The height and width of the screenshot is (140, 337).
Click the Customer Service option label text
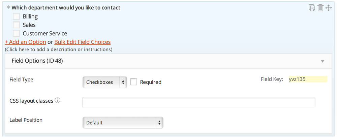pyautogui.click(x=45, y=33)
